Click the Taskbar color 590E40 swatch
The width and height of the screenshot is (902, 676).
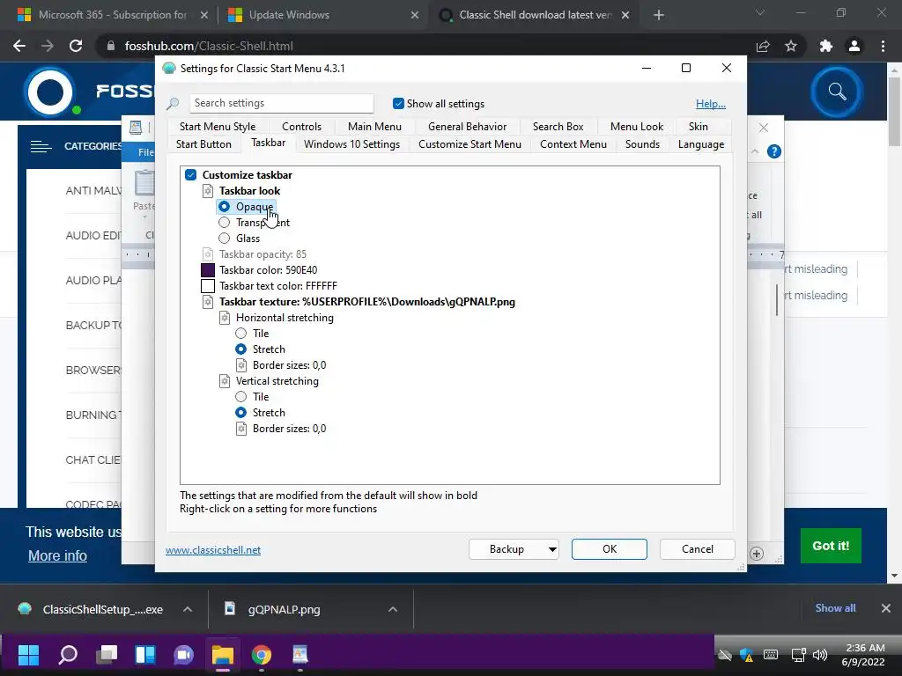[208, 270]
